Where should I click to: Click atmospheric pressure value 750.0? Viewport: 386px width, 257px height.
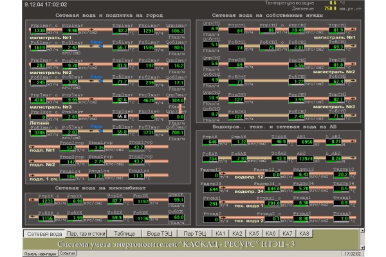[347, 8]
